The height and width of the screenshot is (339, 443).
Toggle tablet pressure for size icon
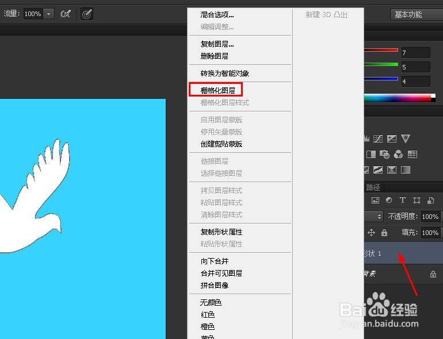point(86,14)
